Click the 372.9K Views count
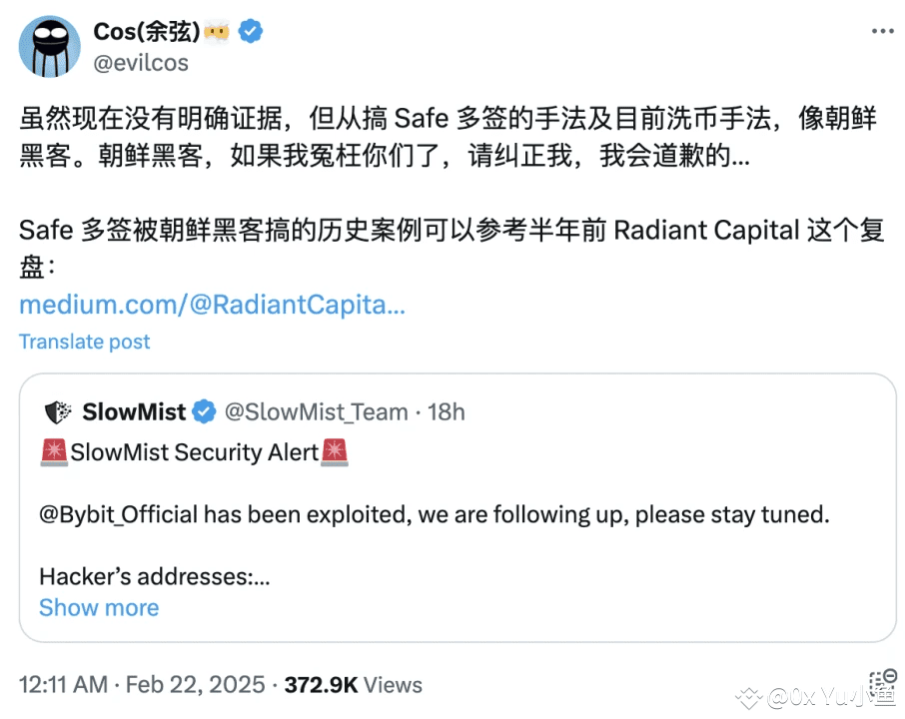 coord(353,685)
